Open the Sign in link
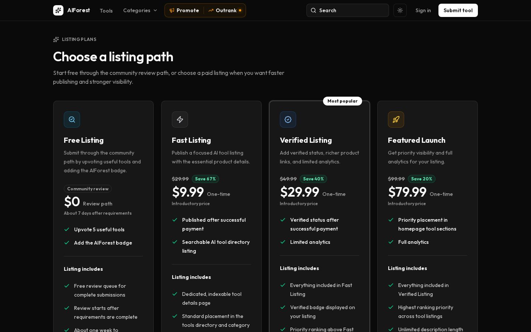 click(x=423, y=10)
